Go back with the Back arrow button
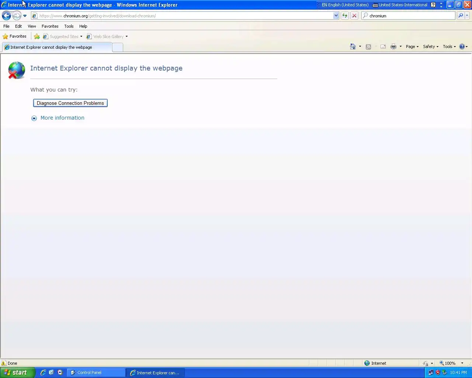Image resolution: width=472 pixels, height=378 pixels. [6, 16]
